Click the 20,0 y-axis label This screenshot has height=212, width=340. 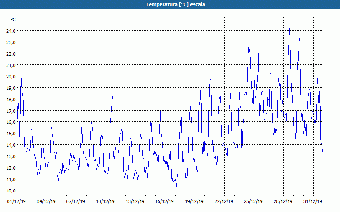tap(11, 77)
